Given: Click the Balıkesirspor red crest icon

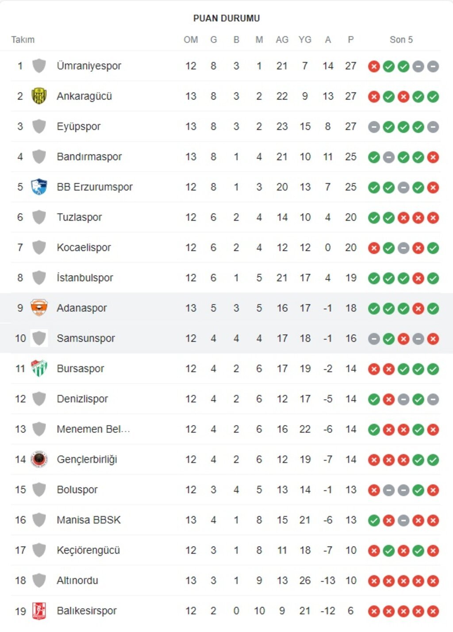Looking at the screenshot, I should [x=39, y=611].
